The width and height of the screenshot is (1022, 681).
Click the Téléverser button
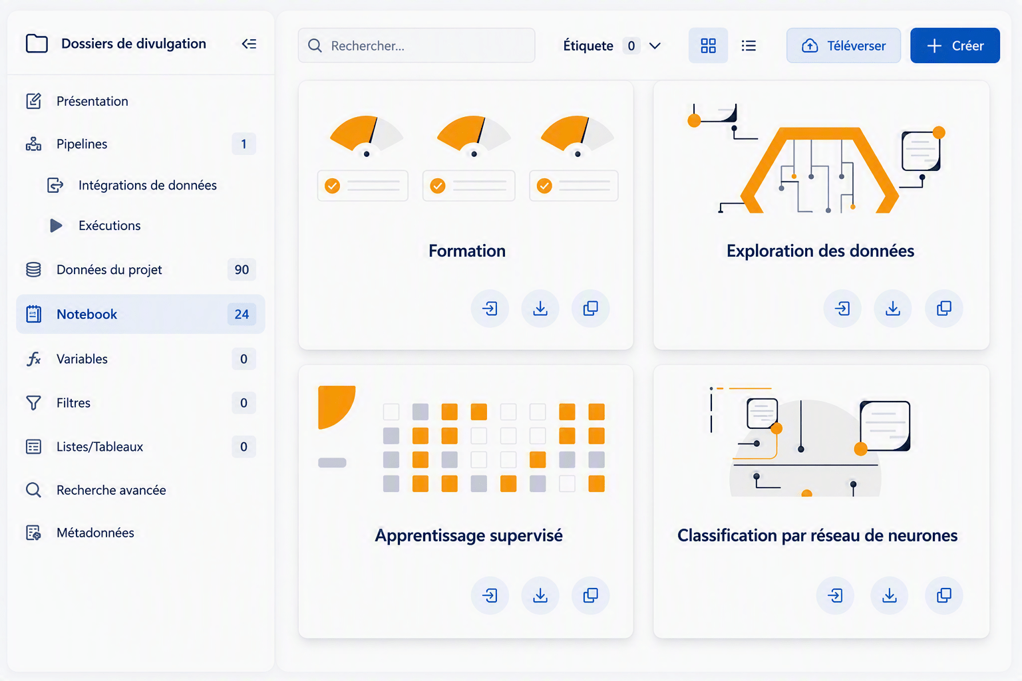coord(843,45)
